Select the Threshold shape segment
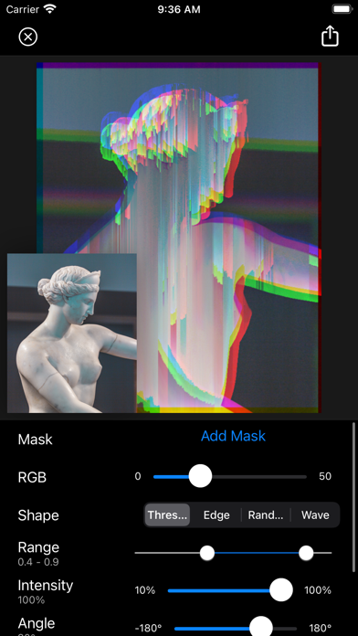The height and width of the screenshot is (636, 358). [167, 514]
